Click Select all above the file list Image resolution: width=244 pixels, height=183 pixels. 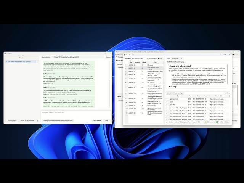169,93
